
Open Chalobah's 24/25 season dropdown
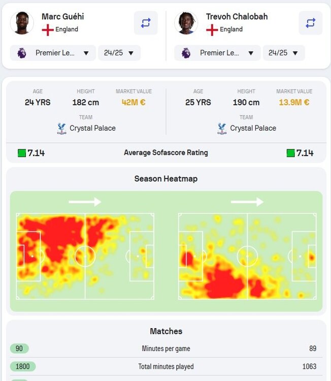click(284, 53)
